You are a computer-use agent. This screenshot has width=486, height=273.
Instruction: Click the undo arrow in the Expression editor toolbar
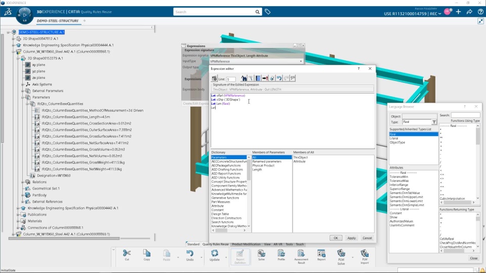click(x=279, y=78)
